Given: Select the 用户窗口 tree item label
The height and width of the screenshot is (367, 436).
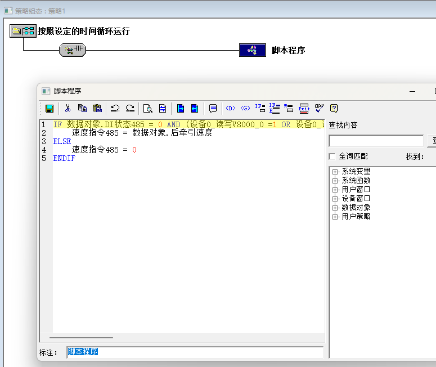Looking at the screenshot, I should point(356,189).
